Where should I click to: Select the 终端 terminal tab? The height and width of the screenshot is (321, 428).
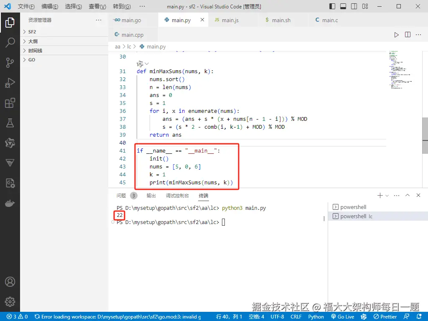pyautogui.click(x=204, y=196)
